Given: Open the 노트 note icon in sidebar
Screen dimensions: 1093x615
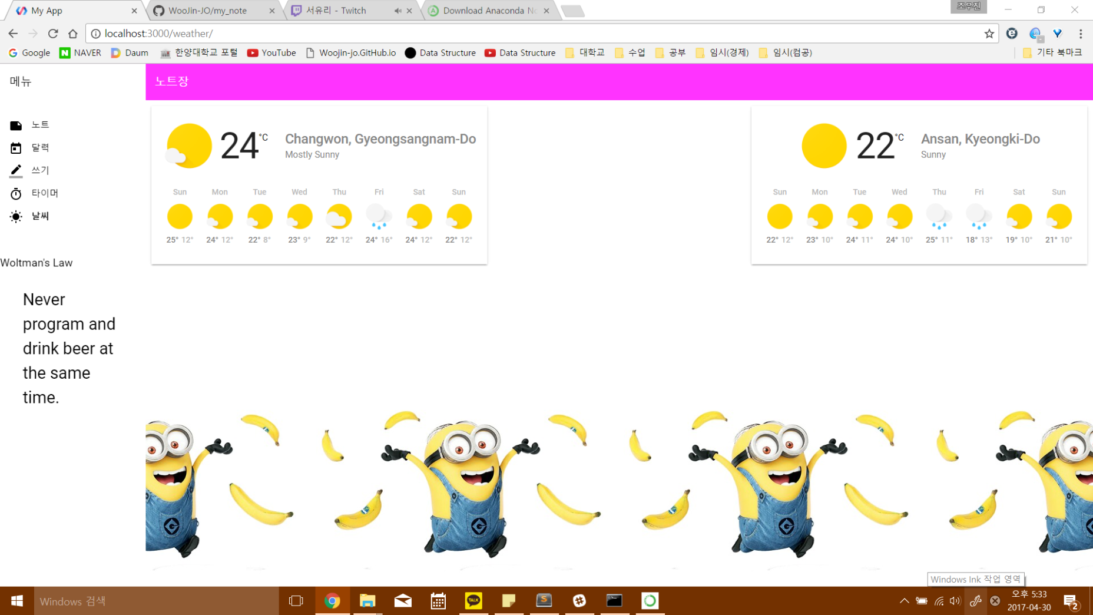Looking at the screenshot, I should [16, 125].
